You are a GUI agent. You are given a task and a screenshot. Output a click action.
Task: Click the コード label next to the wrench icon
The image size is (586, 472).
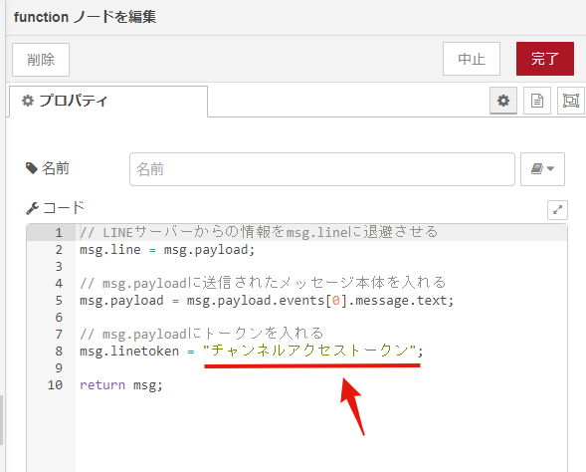coord(64,208)
